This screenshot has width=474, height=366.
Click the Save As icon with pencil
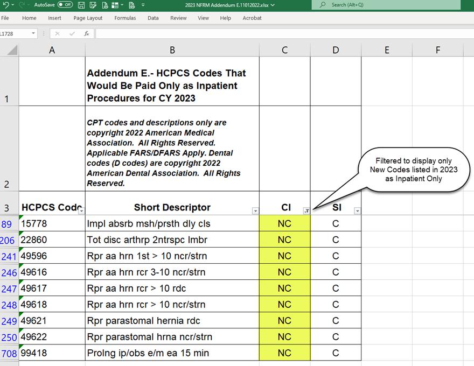point(93,5)
